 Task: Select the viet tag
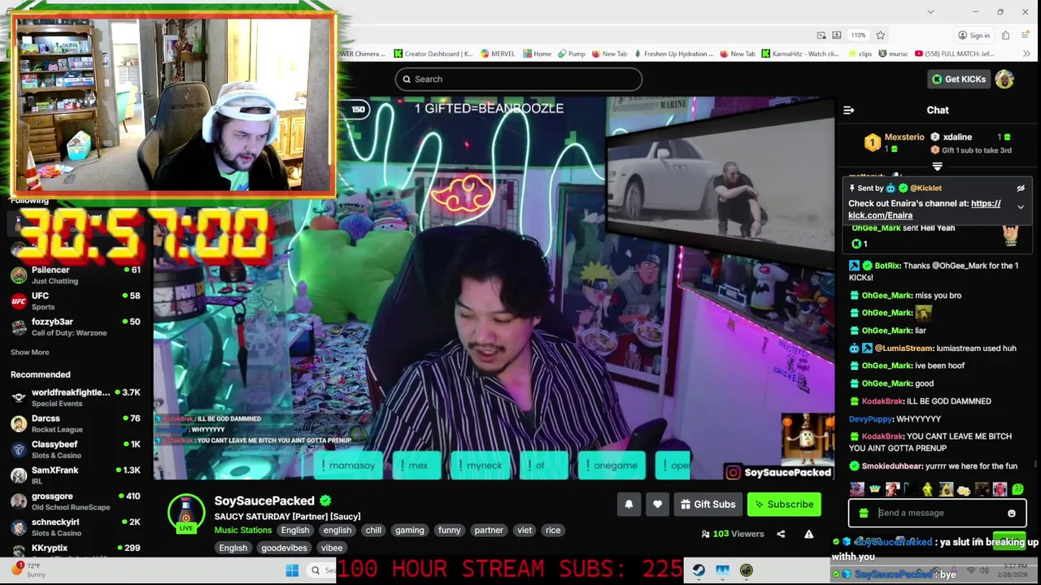tap(525, 530)
